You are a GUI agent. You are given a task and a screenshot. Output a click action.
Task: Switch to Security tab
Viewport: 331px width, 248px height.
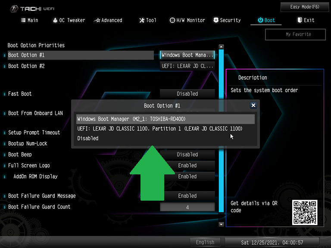pyautogui.click(x=227, y=20)
